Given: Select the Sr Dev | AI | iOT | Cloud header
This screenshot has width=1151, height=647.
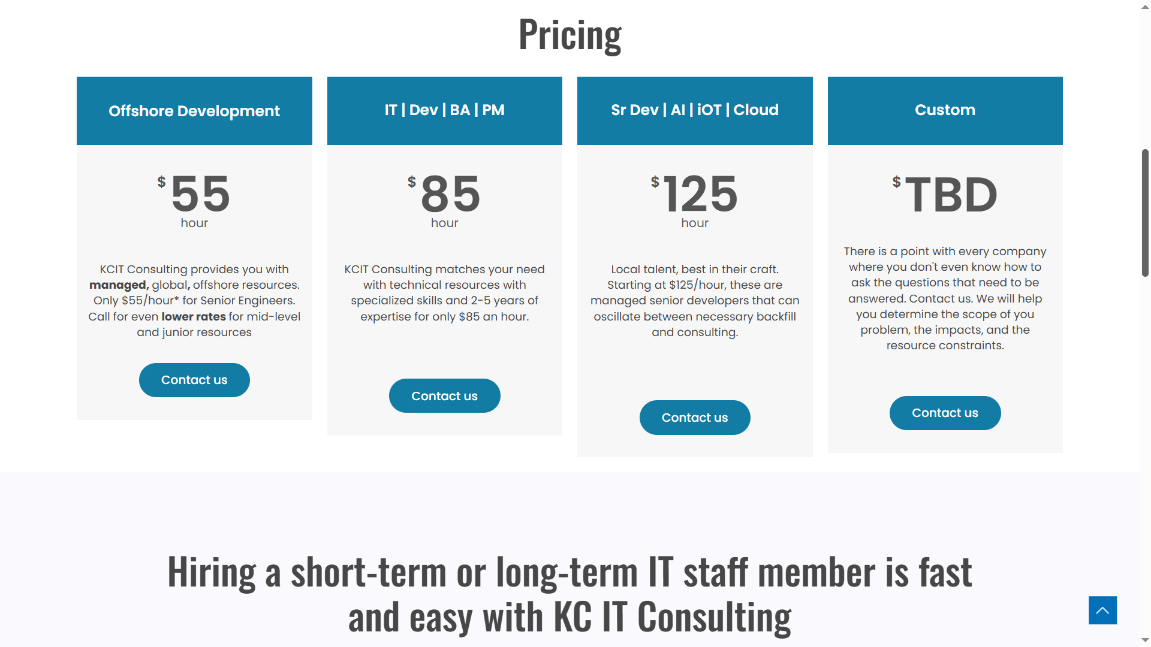Looking at the screenshot, I should (695, 111).
